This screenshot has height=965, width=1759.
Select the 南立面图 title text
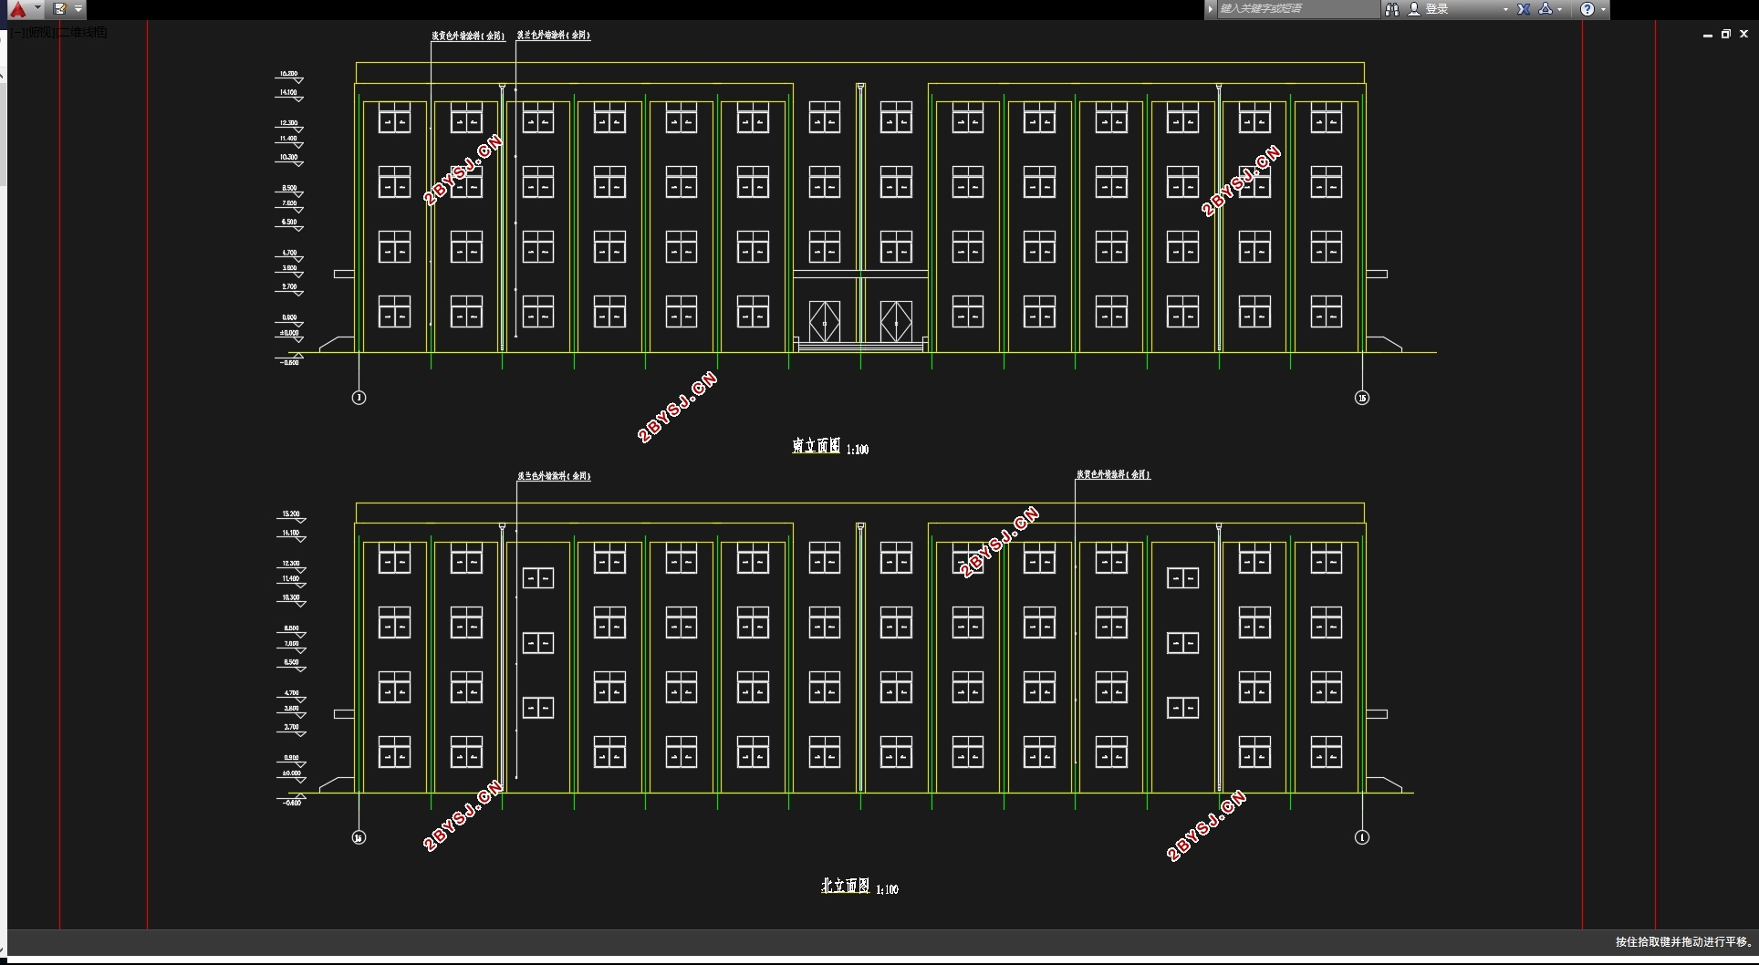click(816, 445)
